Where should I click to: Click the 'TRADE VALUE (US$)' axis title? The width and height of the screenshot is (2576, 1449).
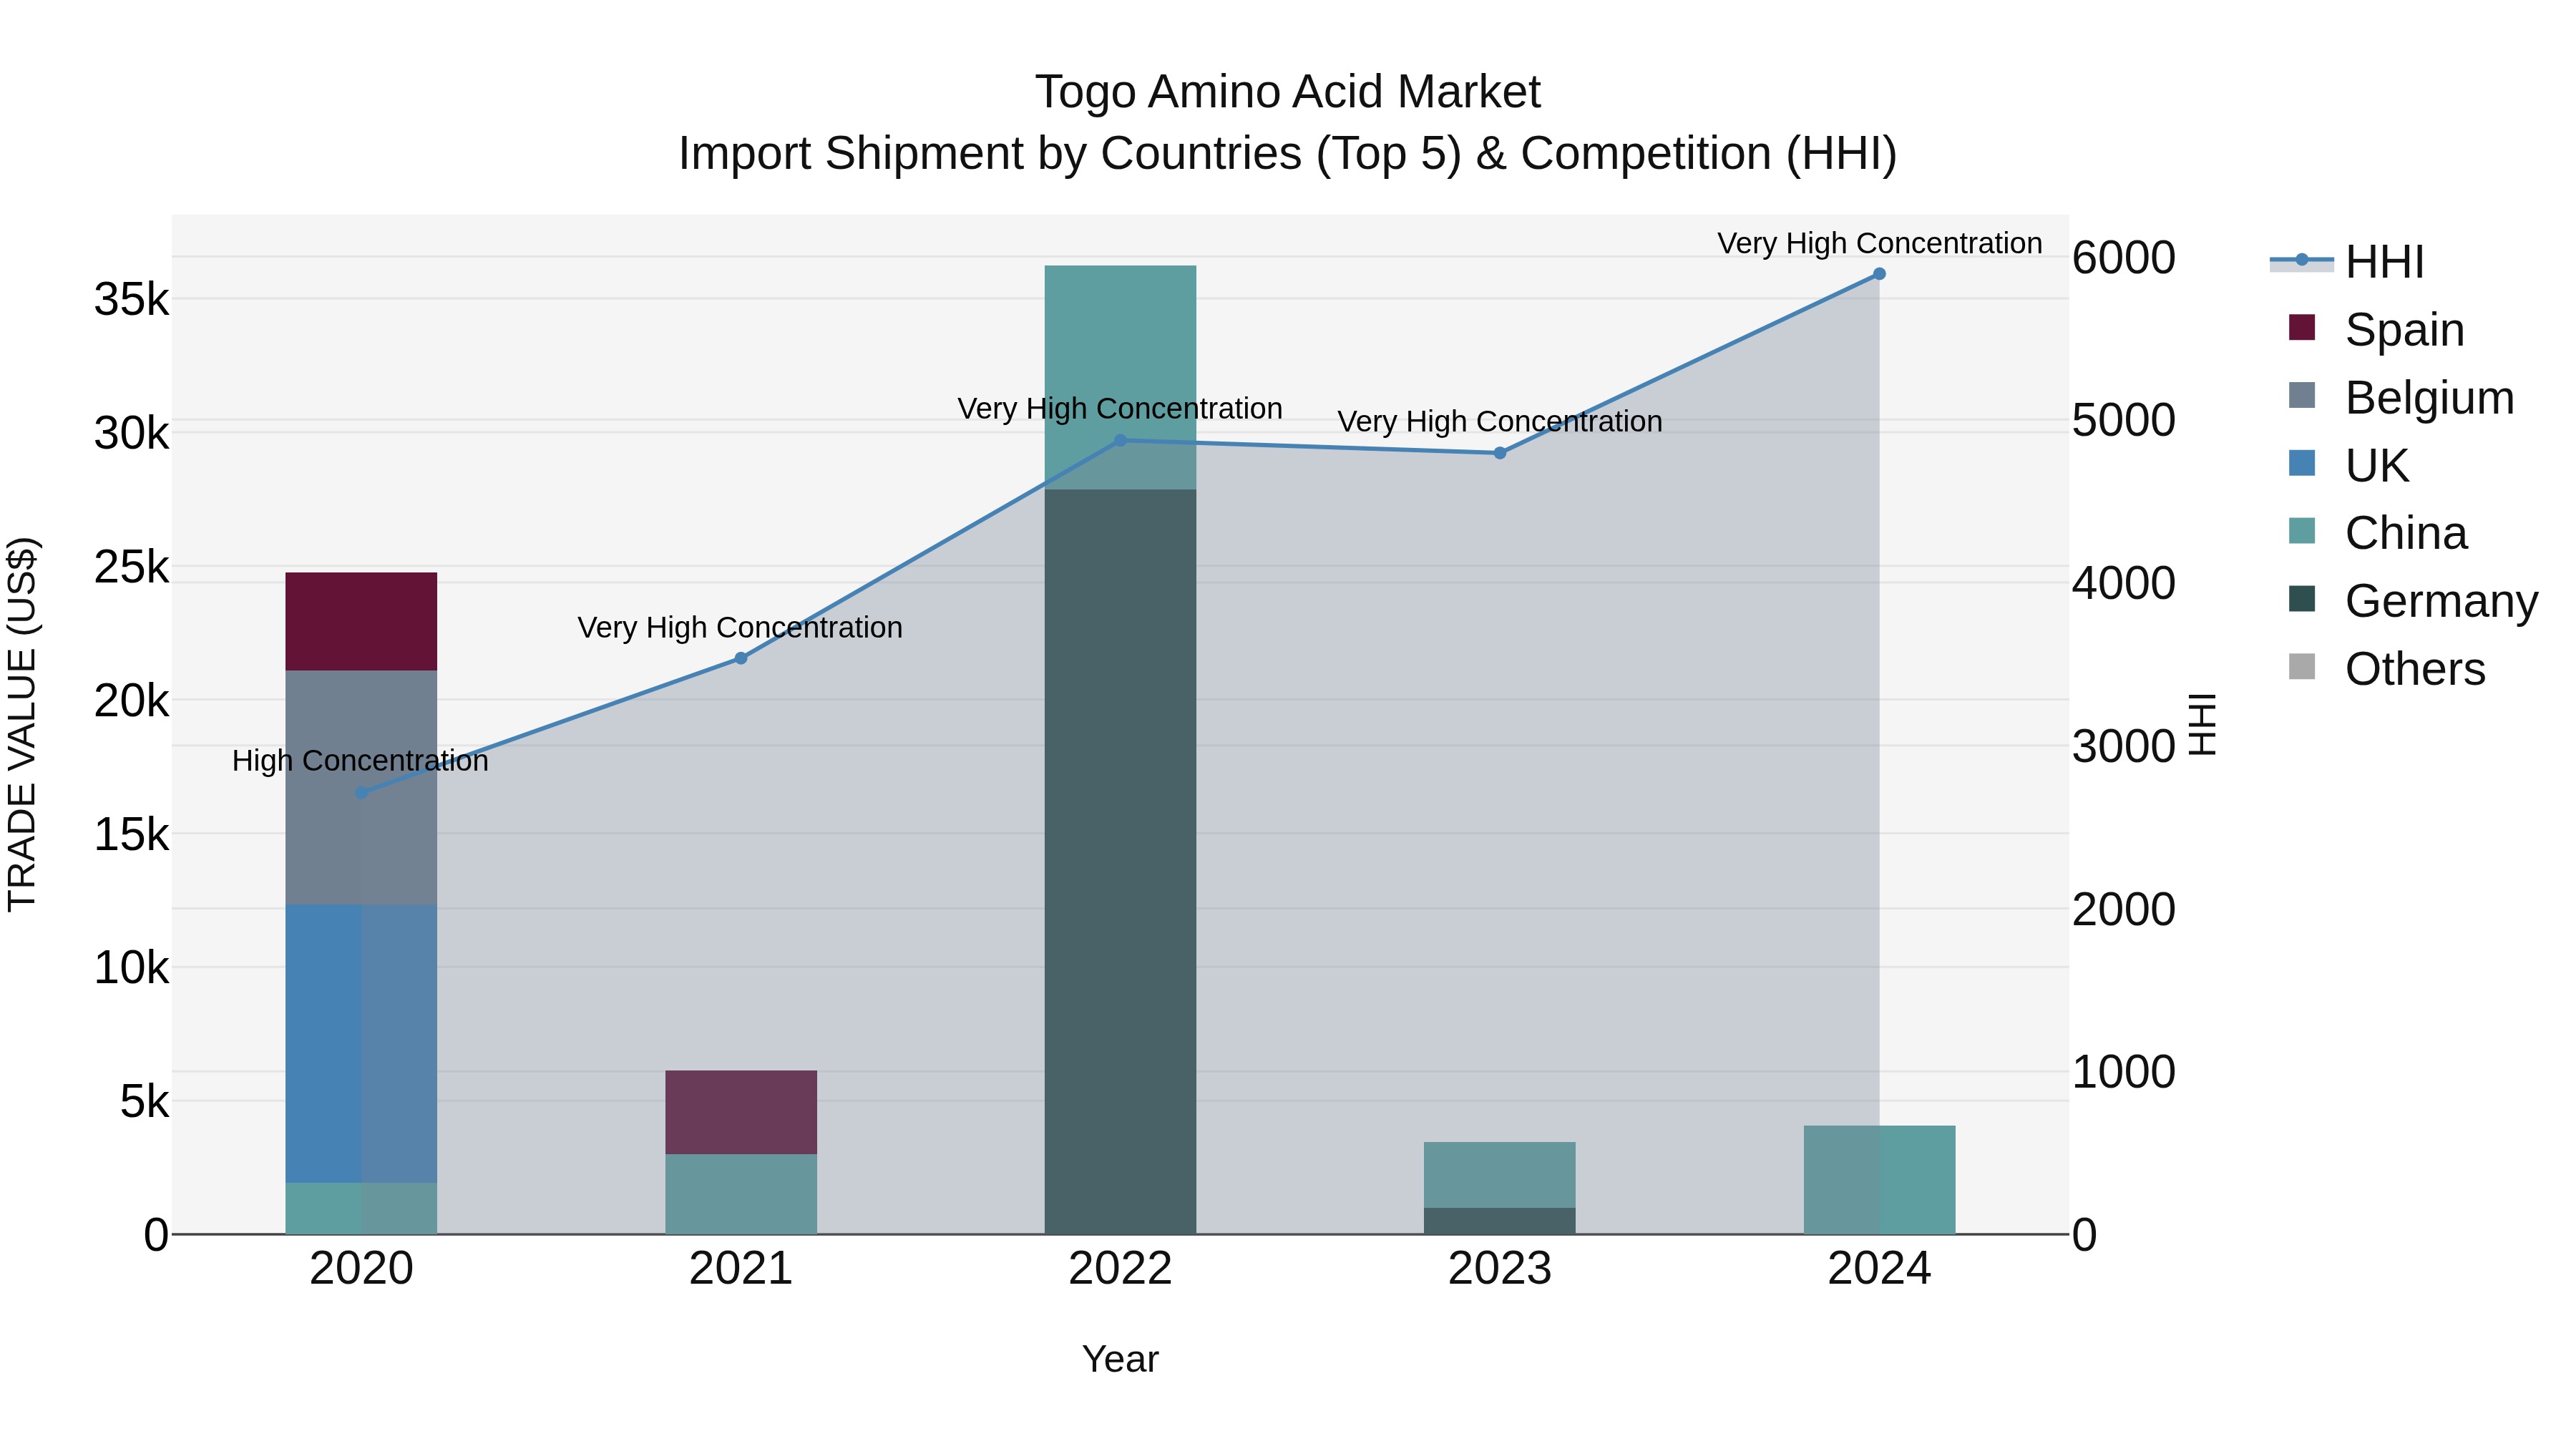22,724
